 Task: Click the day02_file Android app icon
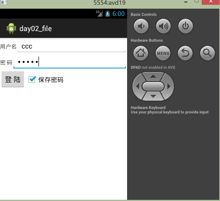(12, 28)
